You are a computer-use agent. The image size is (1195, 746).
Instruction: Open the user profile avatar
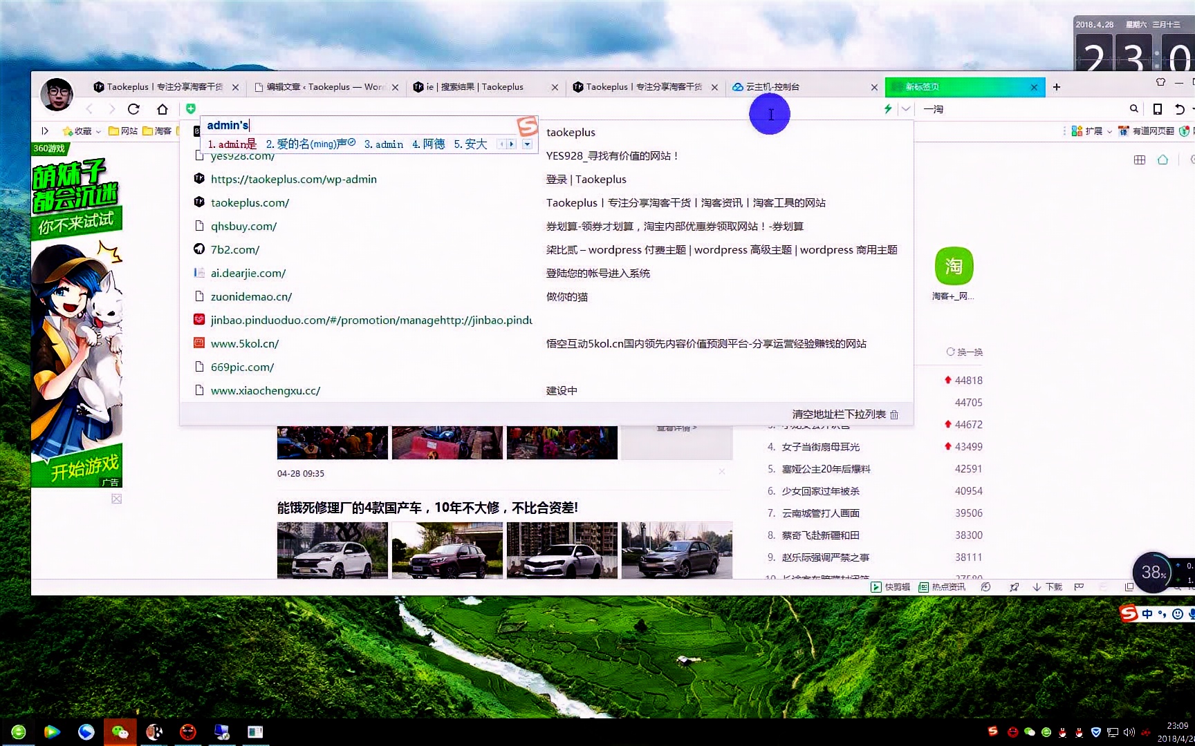(x=57, y=94)
